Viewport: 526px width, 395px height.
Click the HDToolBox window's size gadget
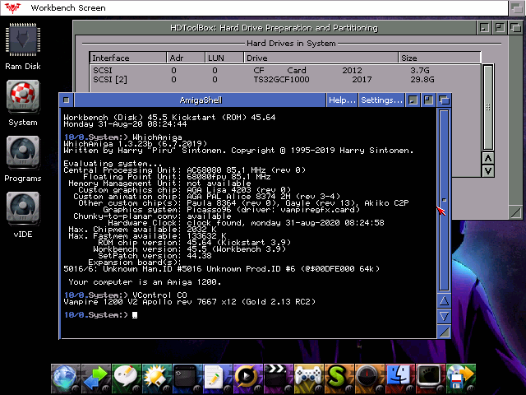(x=515, y=212)
